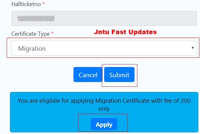The height and width of the screenshot is (134, 200).
Task: Click blank space right of the Apply button
Action: (160, 124)
